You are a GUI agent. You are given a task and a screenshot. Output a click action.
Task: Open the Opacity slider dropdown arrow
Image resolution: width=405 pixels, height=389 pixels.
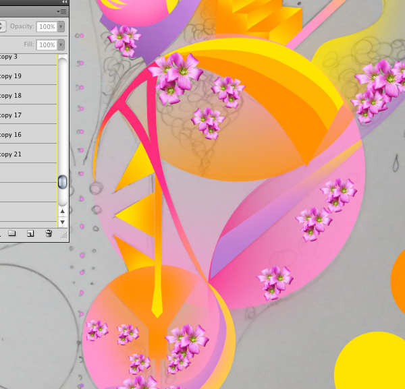(x=61, y=26)
